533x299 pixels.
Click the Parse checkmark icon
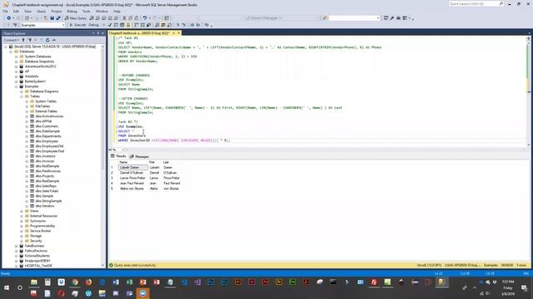[x=109, y=25]
